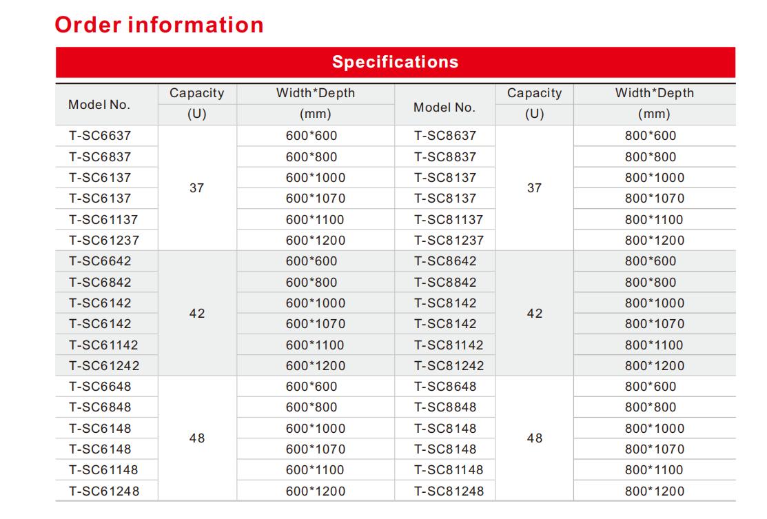Select model T-SC81248 cell

pos(449,491)
